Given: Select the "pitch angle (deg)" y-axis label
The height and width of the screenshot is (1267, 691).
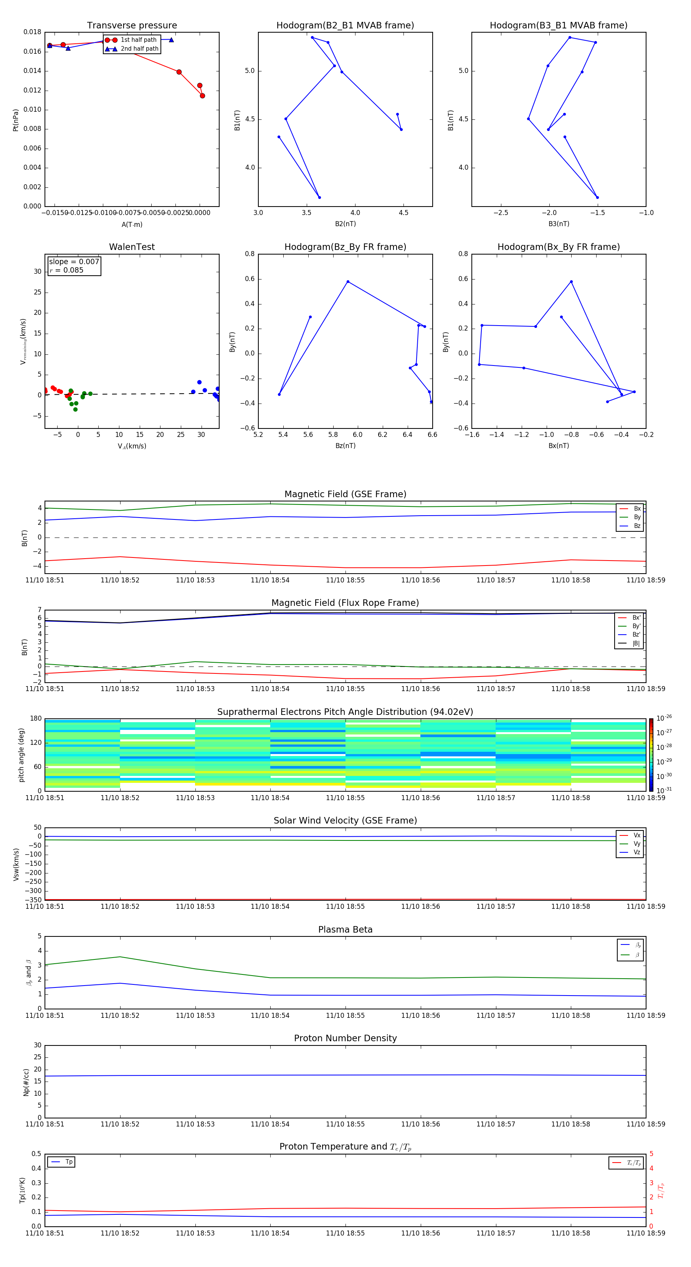Looking at the screenshot, I should [21, 755].
